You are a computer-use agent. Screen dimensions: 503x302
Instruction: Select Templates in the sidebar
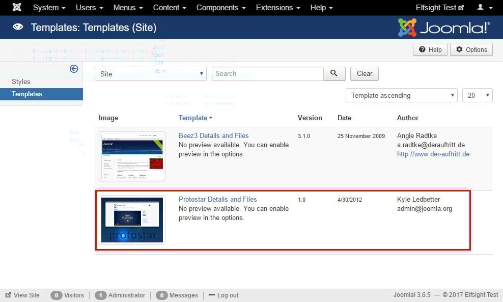[x=41, y=94]
